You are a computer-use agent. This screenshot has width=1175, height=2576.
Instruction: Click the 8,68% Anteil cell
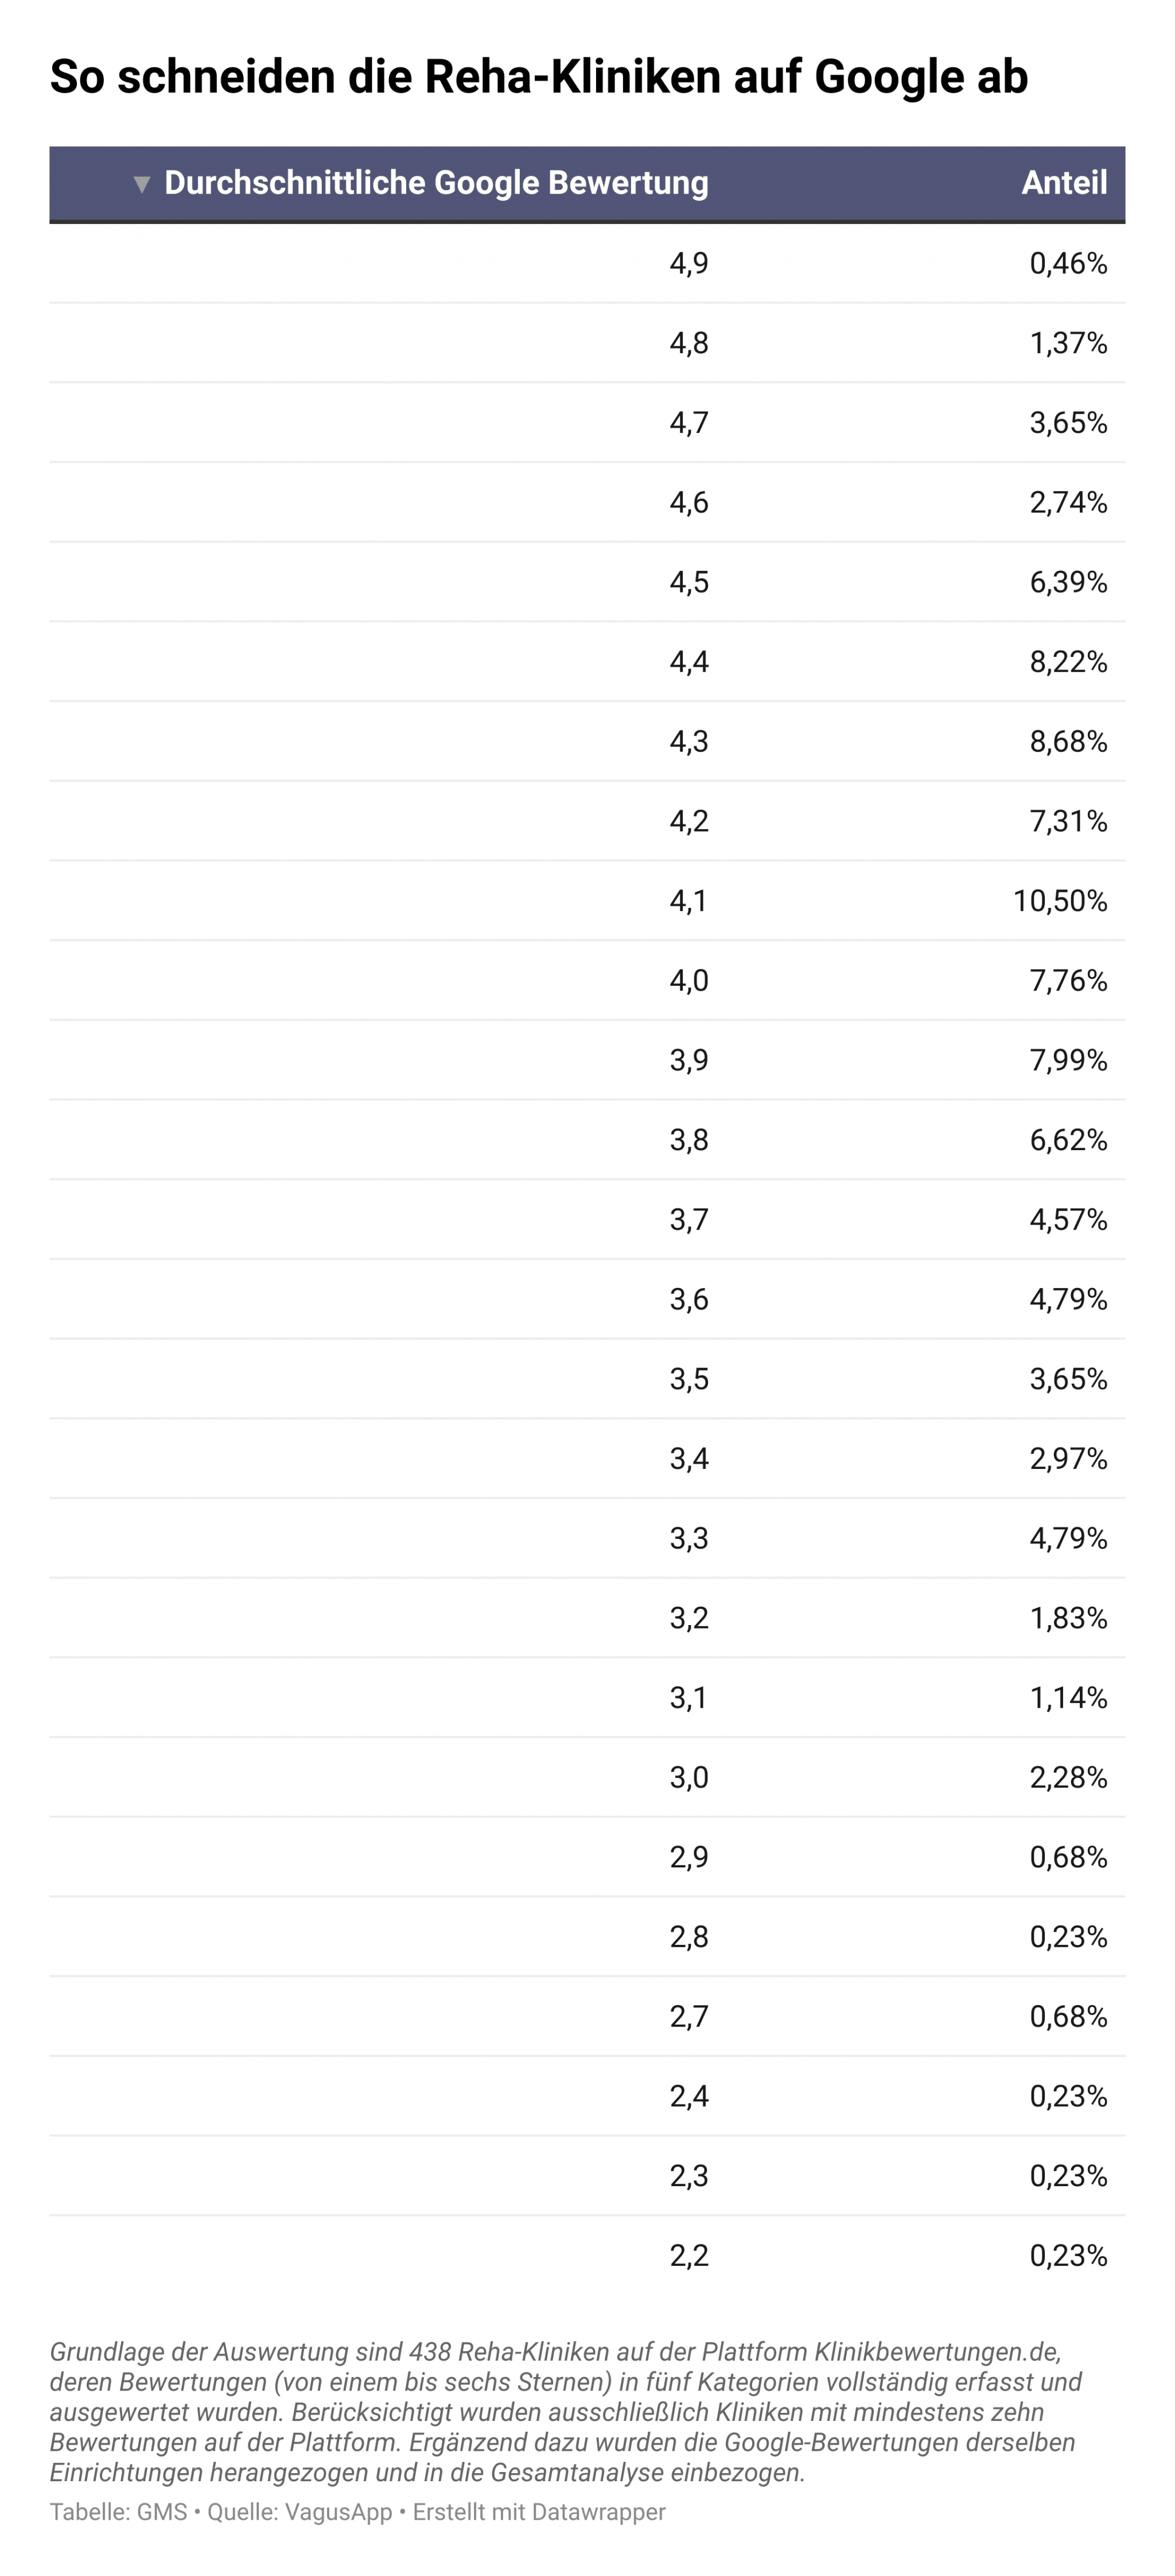[x=1068, y=741]
